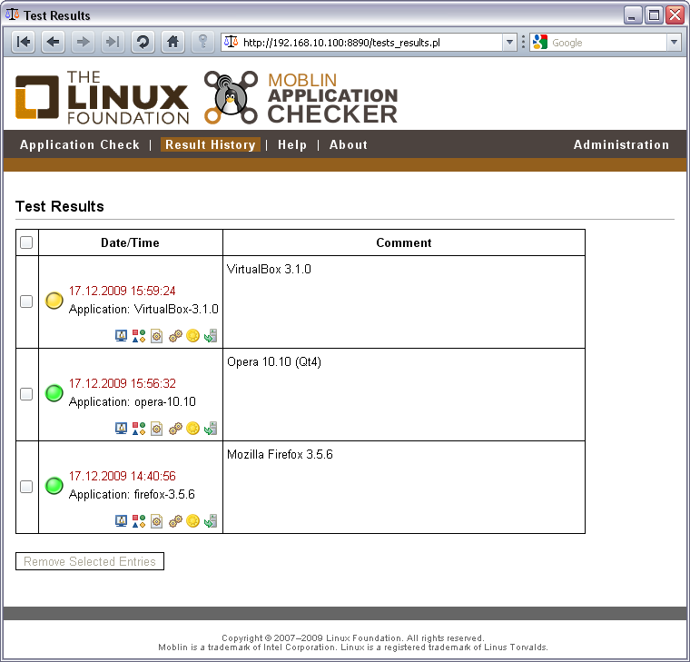Check the opera-10.10 result row checkbox
690x662 pixels.
click(x=26, y=394)
